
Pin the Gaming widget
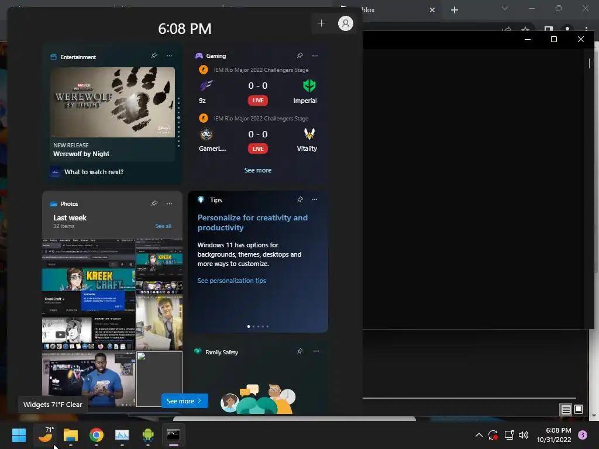pos(300,56)
